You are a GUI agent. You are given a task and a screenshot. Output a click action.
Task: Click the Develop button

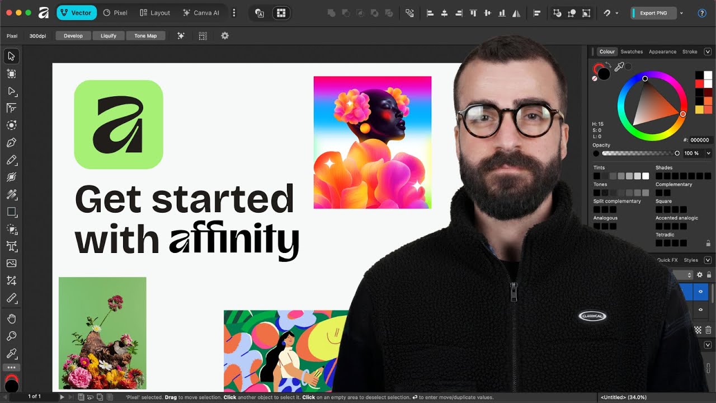coord(73,36)
